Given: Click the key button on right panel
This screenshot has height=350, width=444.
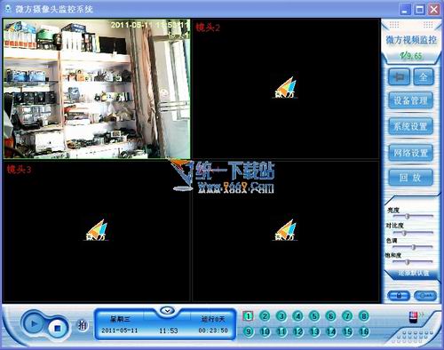Looking at the screenshot, I should pyautogui.click(x=425, y=295).
